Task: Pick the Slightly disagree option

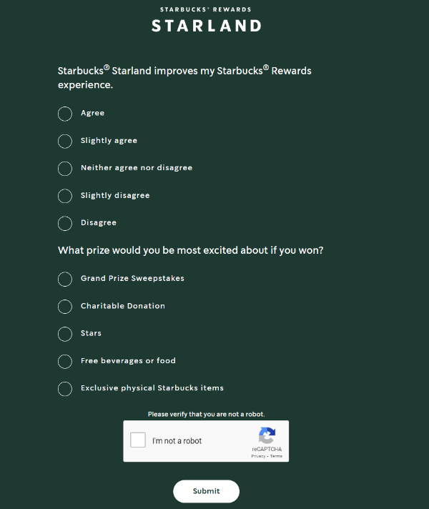Action: tap(65, 196)
